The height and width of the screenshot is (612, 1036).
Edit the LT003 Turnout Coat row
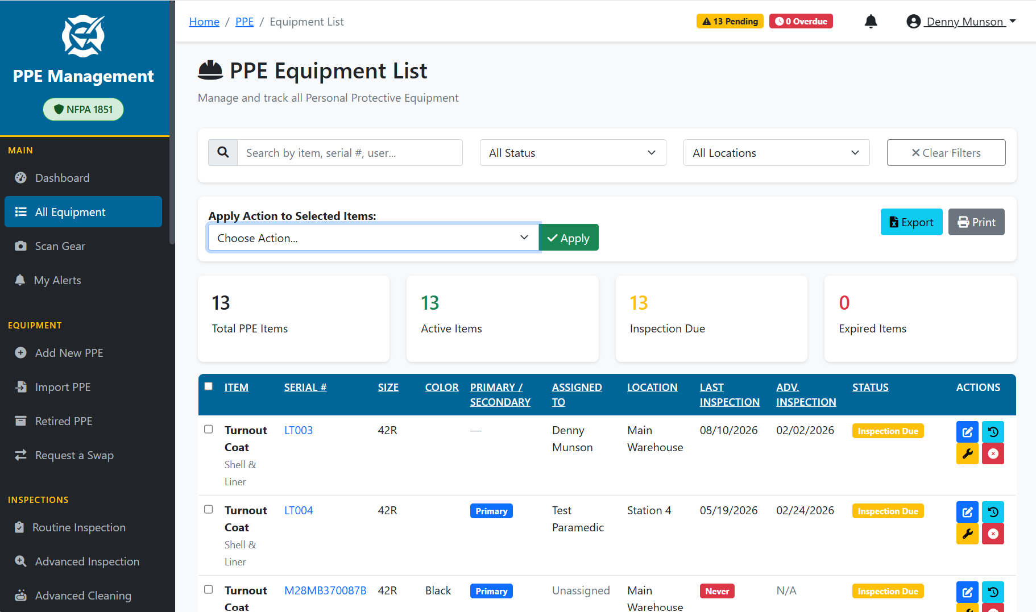pyautogui.click(x=967, y=432)
